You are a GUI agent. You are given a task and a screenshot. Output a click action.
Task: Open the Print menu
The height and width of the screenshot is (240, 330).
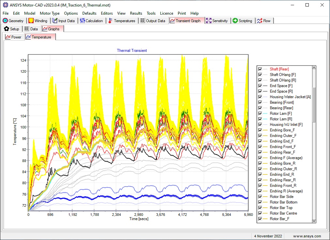pyautogui.click(x=182, y=13)
